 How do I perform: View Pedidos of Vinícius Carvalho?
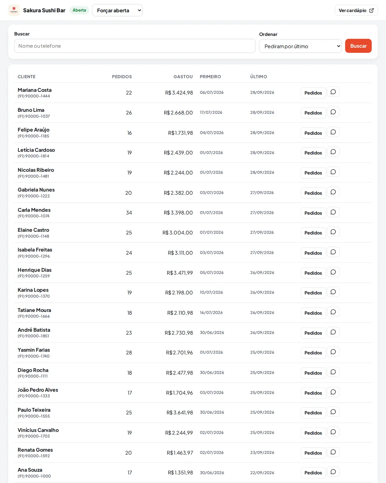[313, 433]
